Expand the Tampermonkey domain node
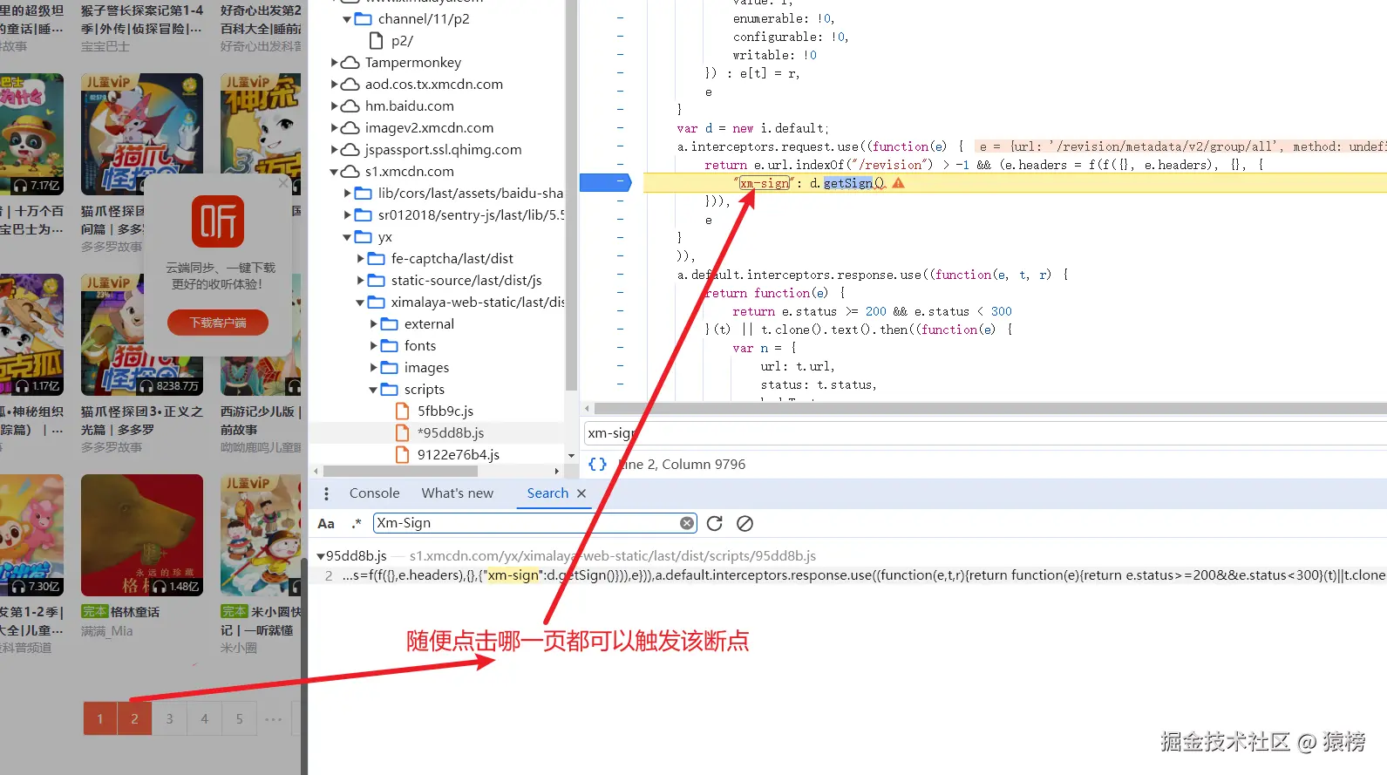 pyautogui.click(x=334, y=62)
